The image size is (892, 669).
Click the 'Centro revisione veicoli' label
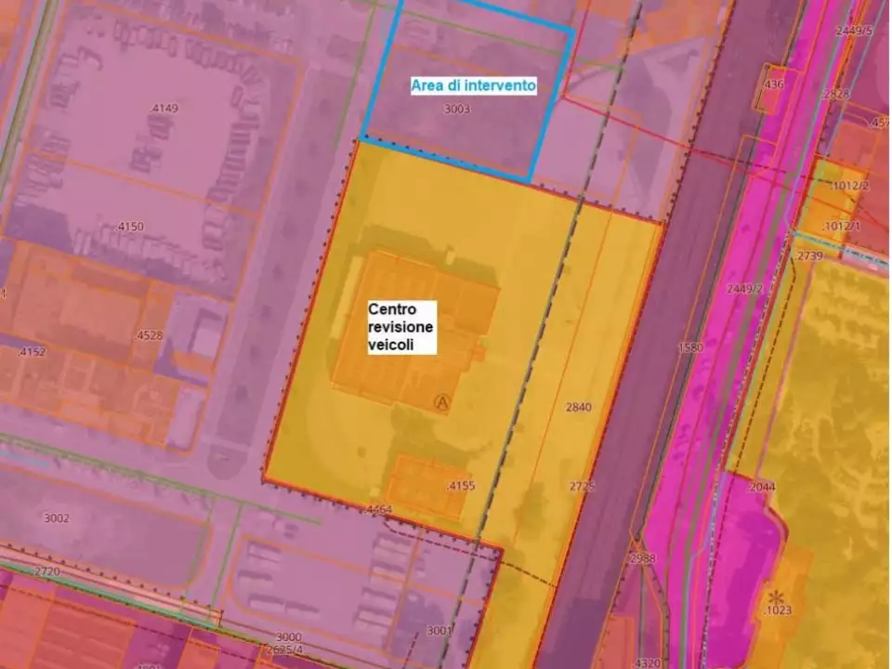(x=401, y=326)
